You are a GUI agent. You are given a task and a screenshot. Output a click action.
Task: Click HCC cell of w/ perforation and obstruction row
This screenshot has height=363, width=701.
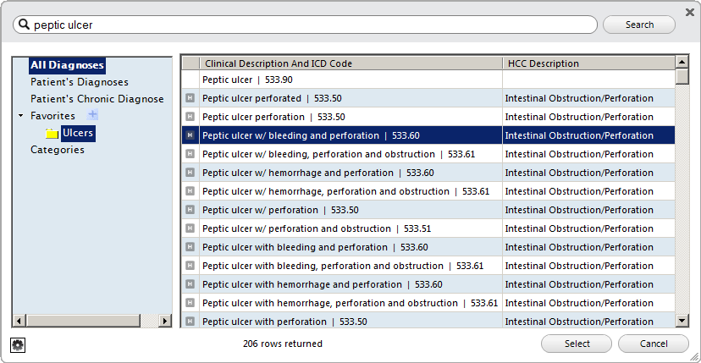(x=588, y=228)
